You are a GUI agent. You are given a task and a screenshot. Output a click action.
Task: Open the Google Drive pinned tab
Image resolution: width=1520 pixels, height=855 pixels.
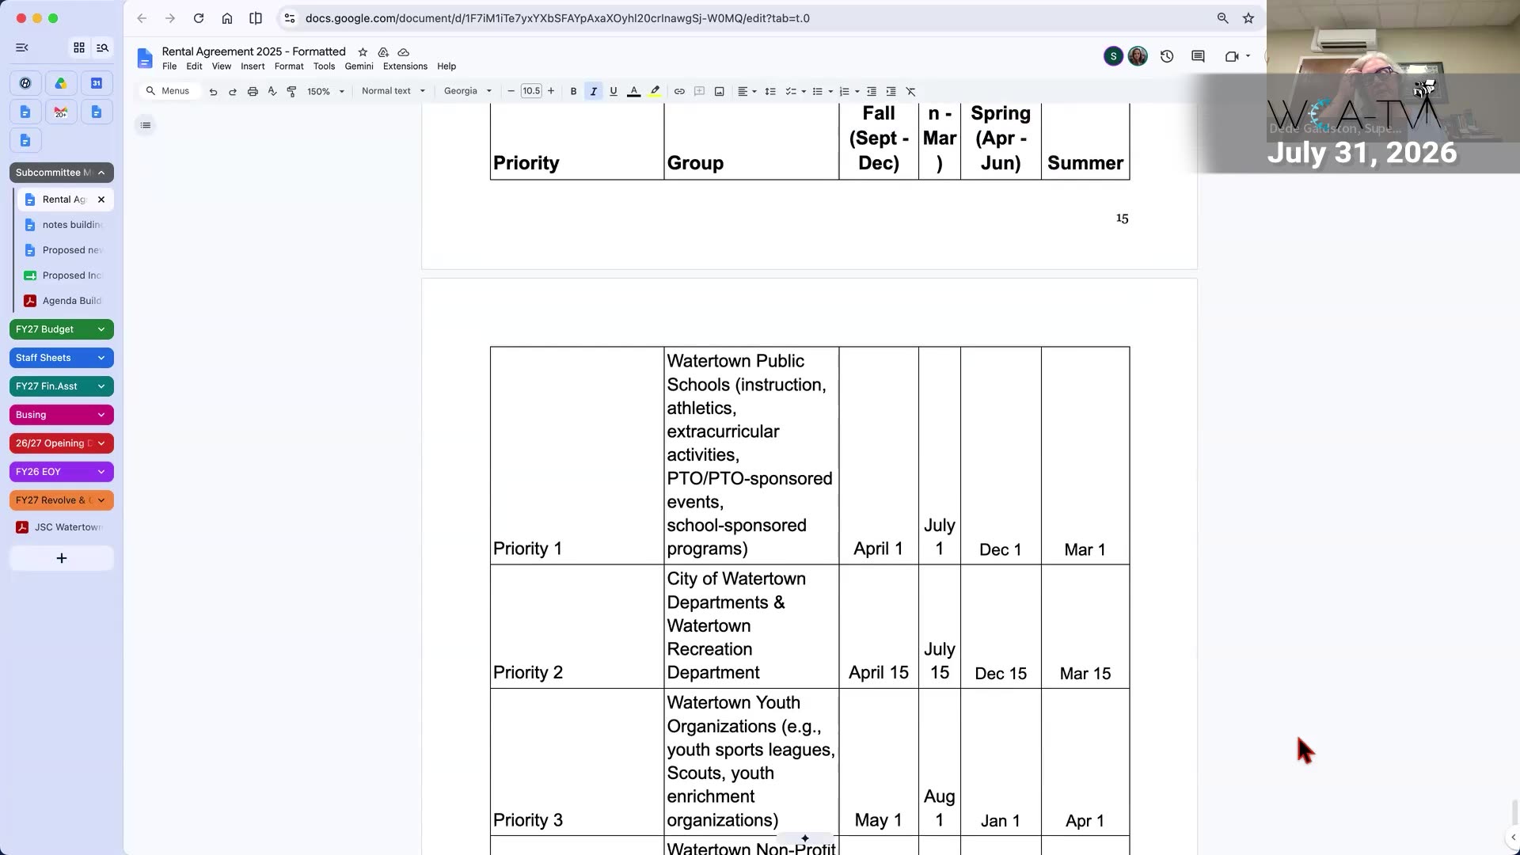(x=61, y=83)
